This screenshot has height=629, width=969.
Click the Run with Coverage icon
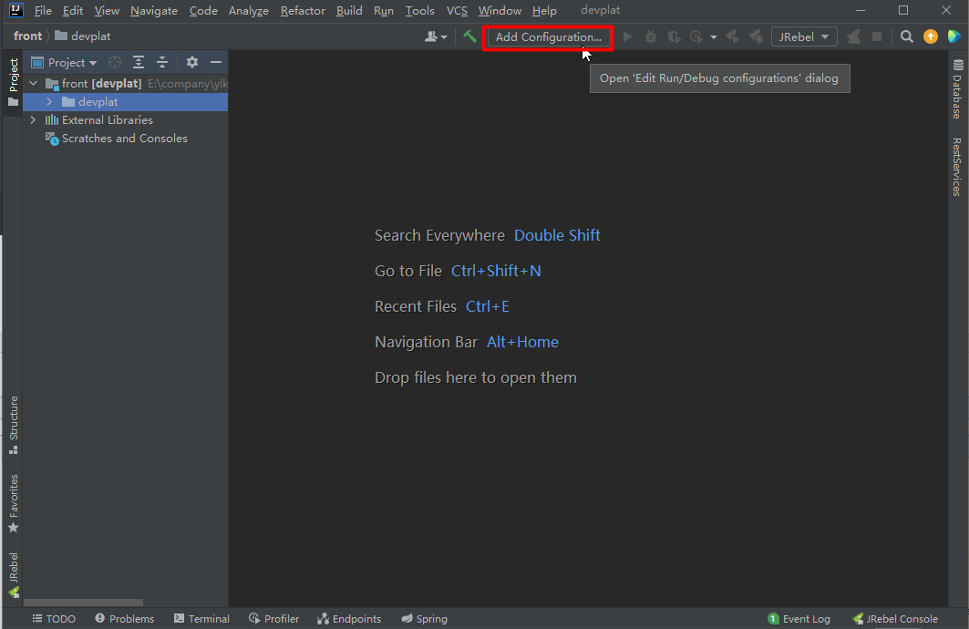pyautogui.click(x=674, y=37)
